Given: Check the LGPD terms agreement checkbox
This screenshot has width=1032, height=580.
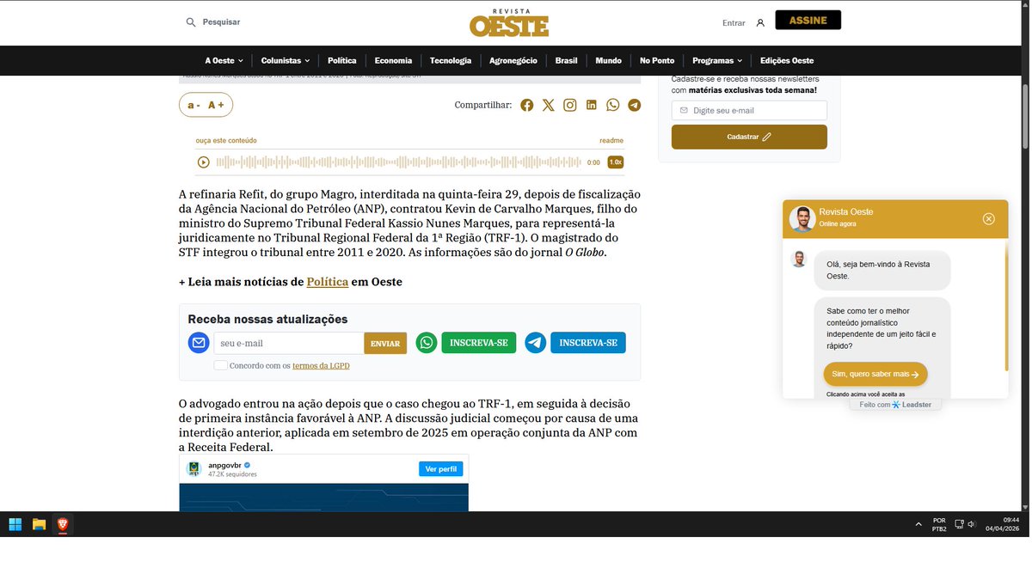Looking at the screenshot, I should (x=221, y=365).
